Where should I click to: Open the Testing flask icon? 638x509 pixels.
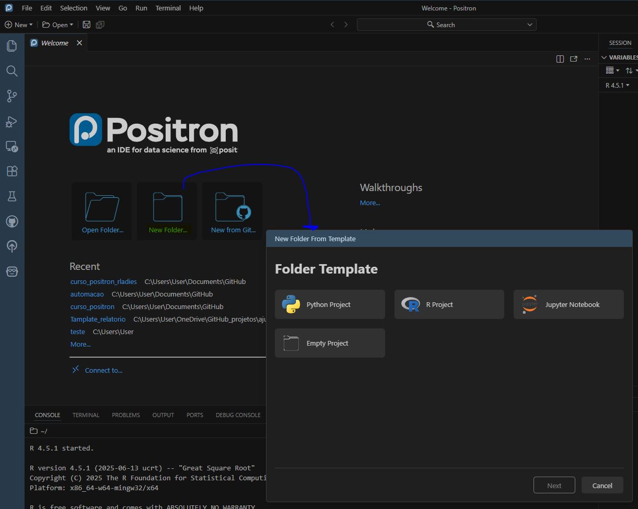coord(11,196)
